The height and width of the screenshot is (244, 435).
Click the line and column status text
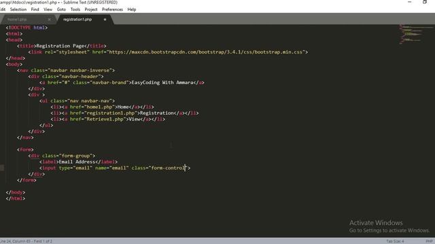point(26,241)
